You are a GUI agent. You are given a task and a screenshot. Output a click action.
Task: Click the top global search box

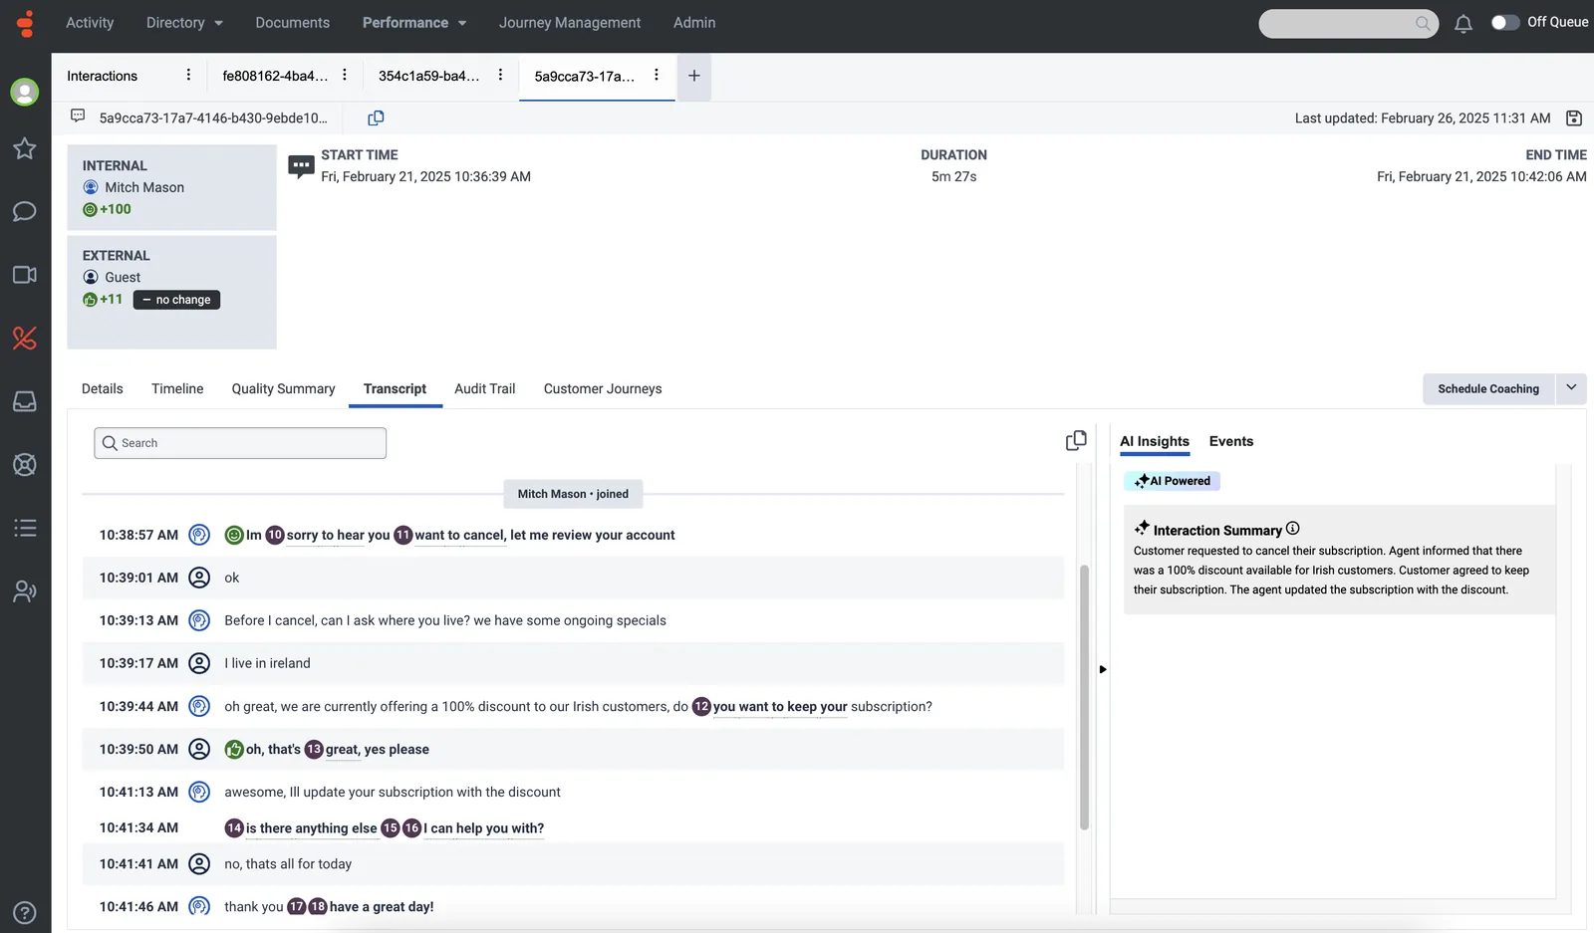point(1348,24)
